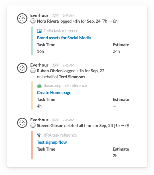Click the Basecamp logo icon
The height and width of the screenshot is (175, 154).
pos(39,85)
